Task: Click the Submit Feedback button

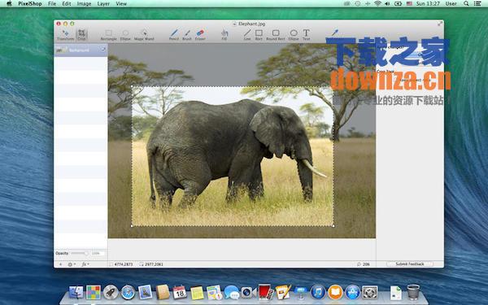Action: [410, 264]
